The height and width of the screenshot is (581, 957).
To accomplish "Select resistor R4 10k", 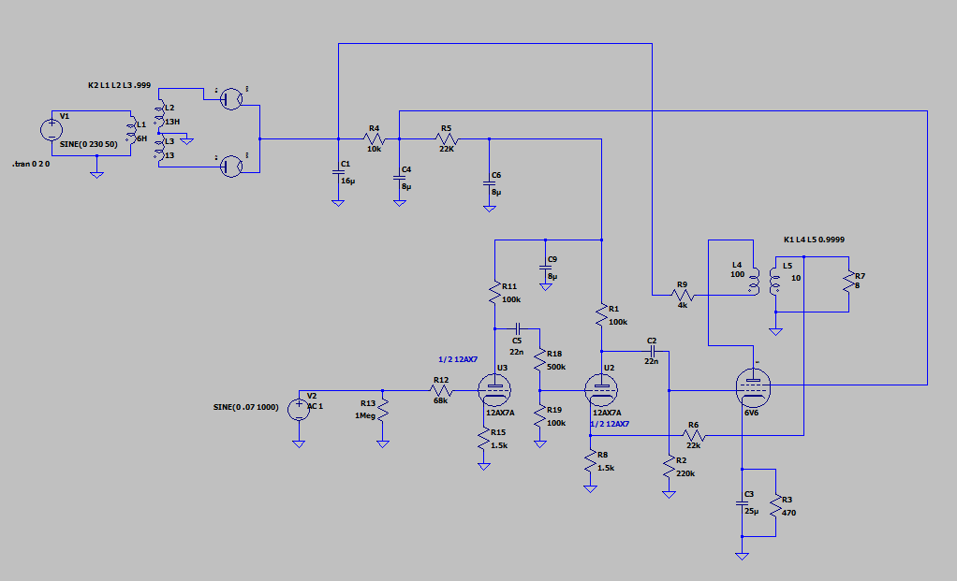I will click(x=374, y=138).
